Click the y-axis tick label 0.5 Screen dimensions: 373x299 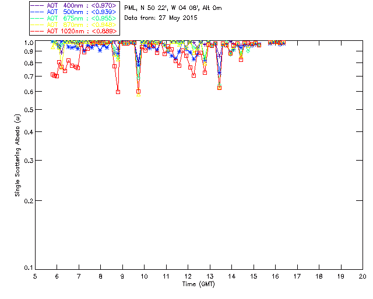tap(29, 110)
